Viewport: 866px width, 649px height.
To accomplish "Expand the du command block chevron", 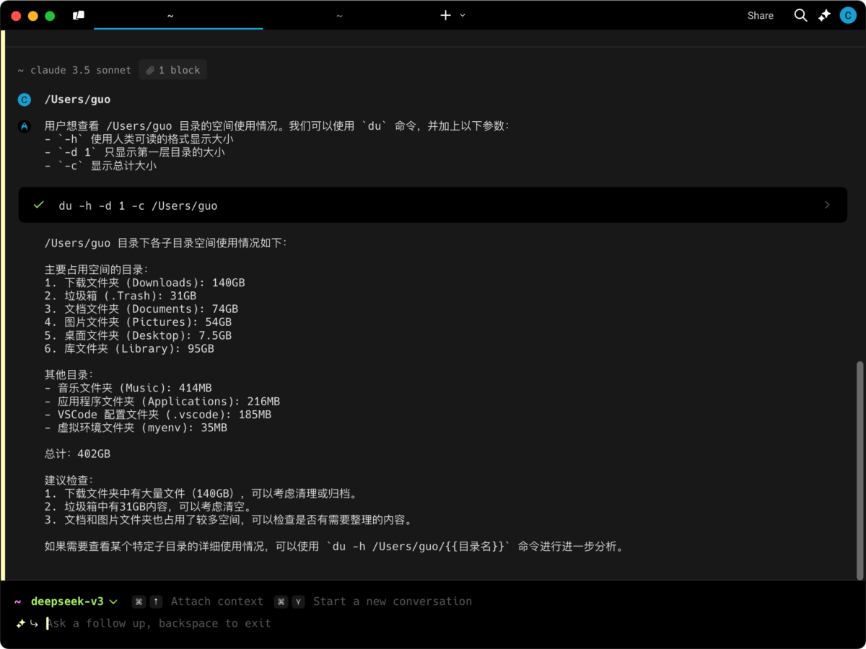I will pyautogui.click(x=827, y=206).
